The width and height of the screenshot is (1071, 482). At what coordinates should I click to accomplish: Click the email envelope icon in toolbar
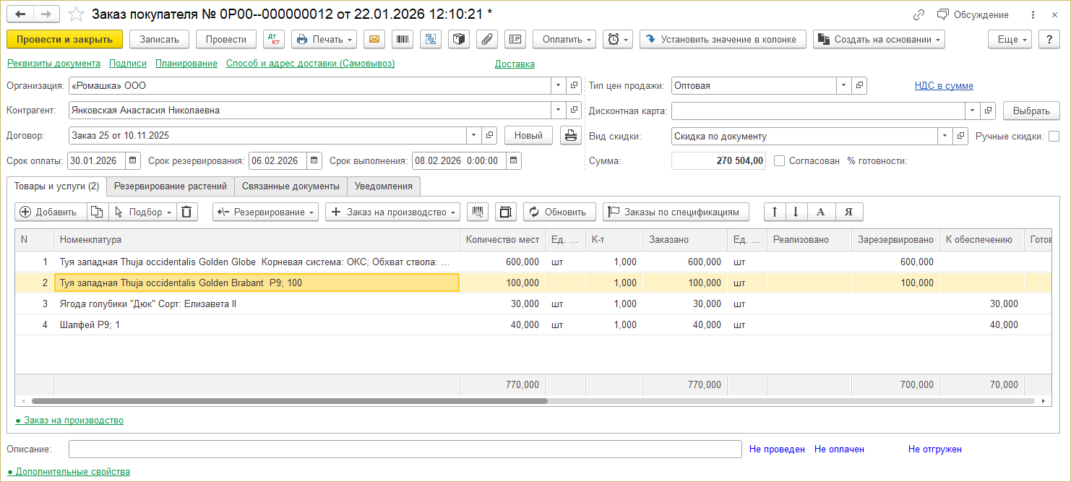(x=374, y=40)
